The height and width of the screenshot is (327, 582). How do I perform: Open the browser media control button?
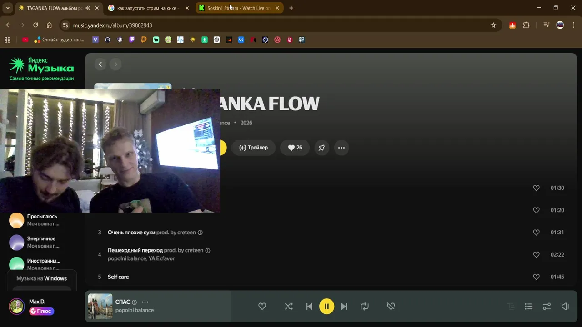546,25
